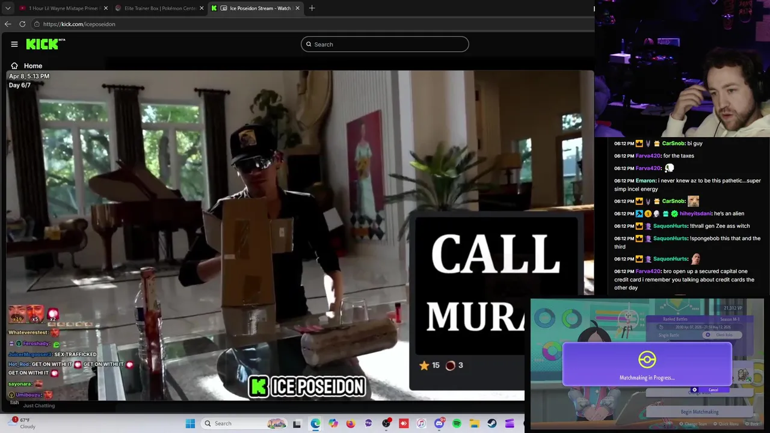Go back with the browser back arrow
This screenshot has height=433, width=770.
pyautogui.click(x=8, y=24)
